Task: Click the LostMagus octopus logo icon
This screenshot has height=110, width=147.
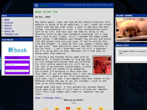Action: click(36, 5)
